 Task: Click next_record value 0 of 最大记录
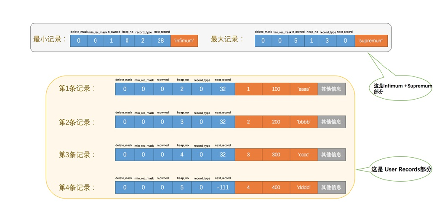345,41
